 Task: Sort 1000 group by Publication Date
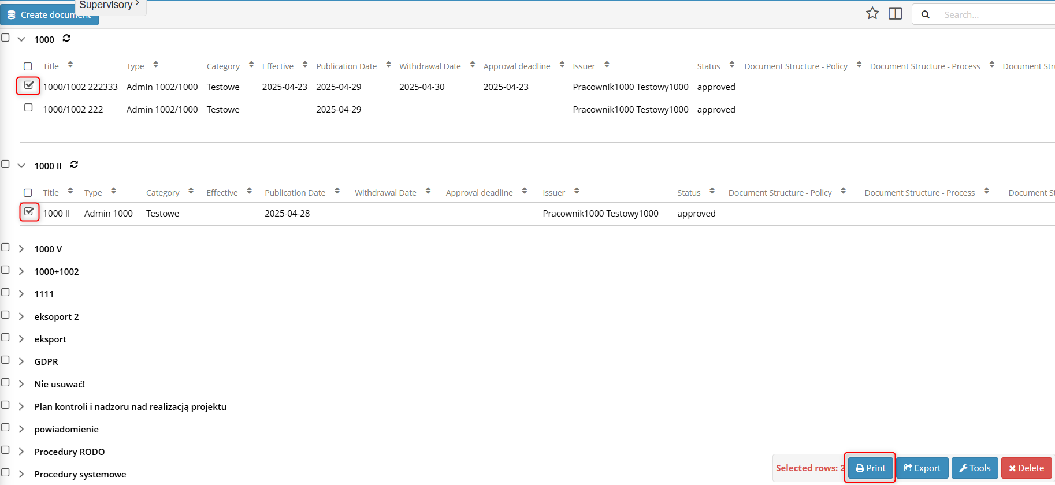pyautogui.click(x=388, y=65)
